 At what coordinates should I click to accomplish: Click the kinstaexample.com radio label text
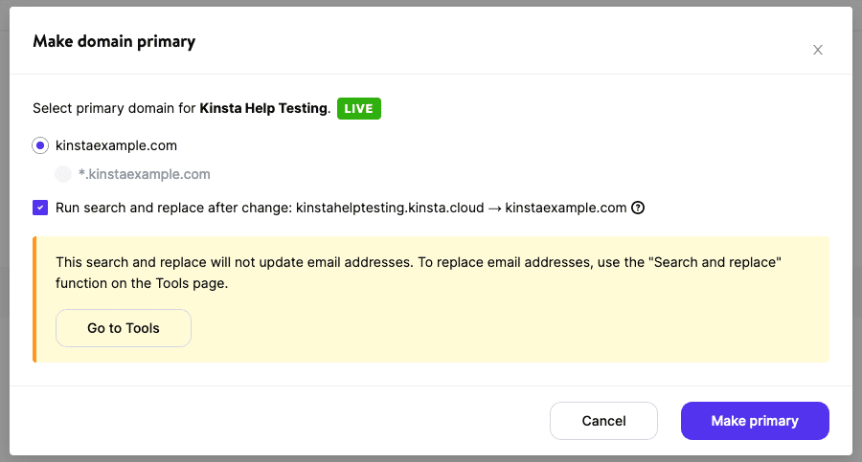116,145
